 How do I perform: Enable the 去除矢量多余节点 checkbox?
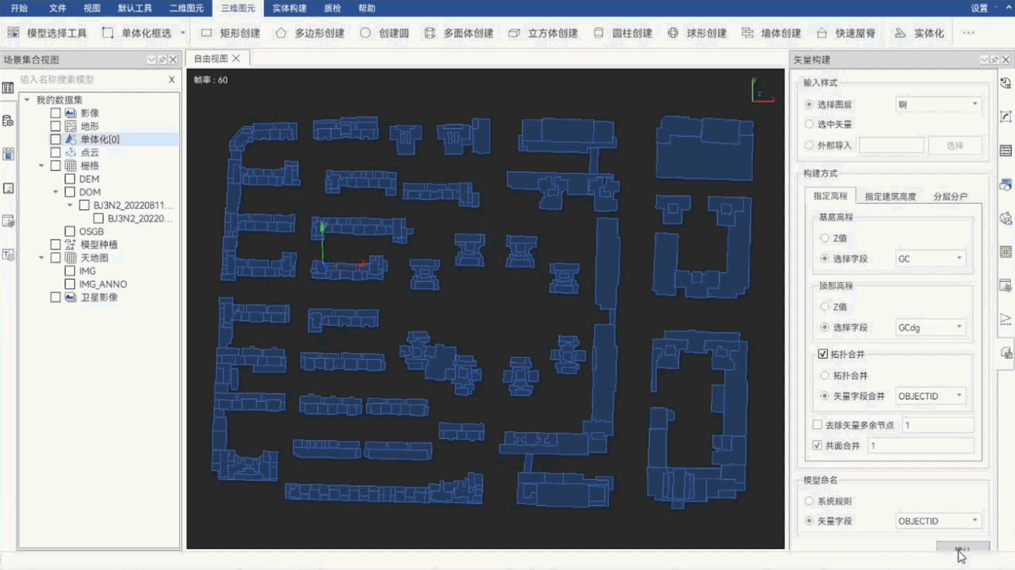click(x=818, y=424)
